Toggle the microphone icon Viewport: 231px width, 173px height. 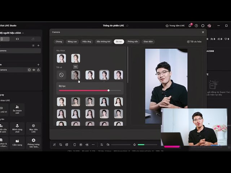pos(134,145)
